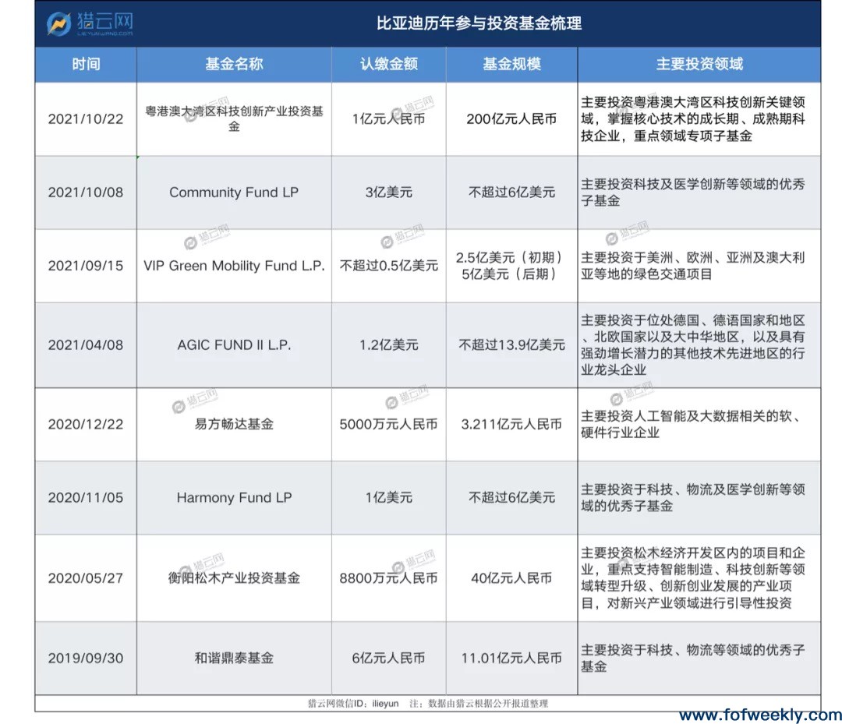This screenshot has height=724, width=842.
Task: Select the 基金名称 column header
Action: point(234,65)
